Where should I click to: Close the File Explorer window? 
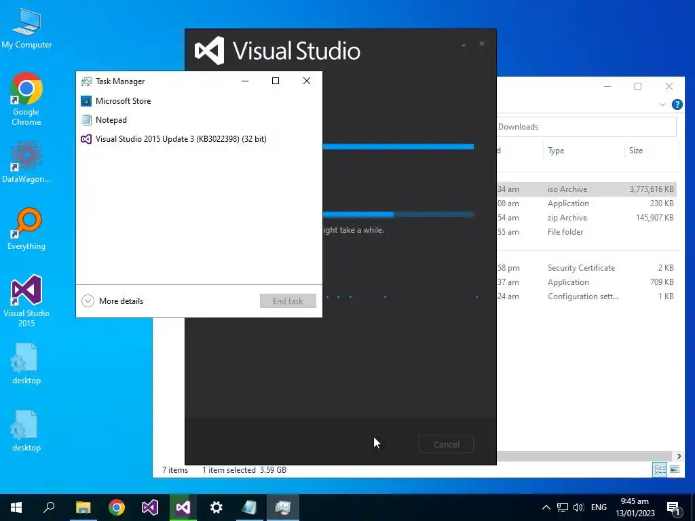pos(669,86)
